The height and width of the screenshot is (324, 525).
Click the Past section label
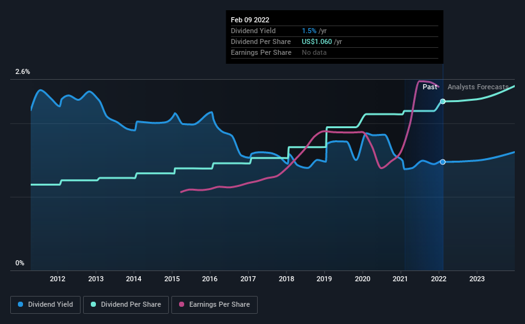[430, 87]
